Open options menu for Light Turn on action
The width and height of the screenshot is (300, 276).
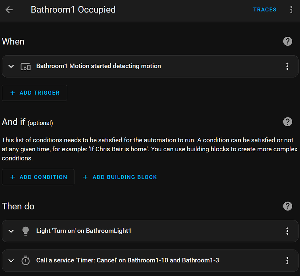pos(287,231)
